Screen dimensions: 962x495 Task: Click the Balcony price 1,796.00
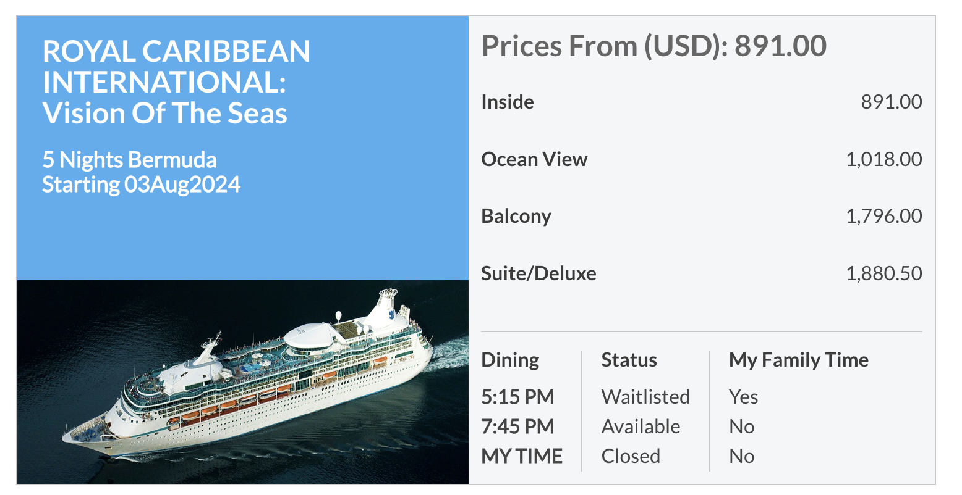coord(884,217)
